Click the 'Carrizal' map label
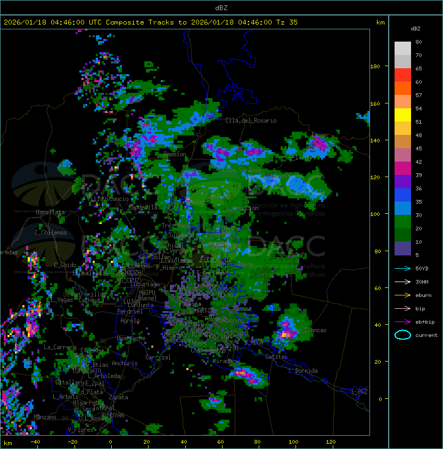The height and width of the screenshot is (449, 443). coord(158,357)
